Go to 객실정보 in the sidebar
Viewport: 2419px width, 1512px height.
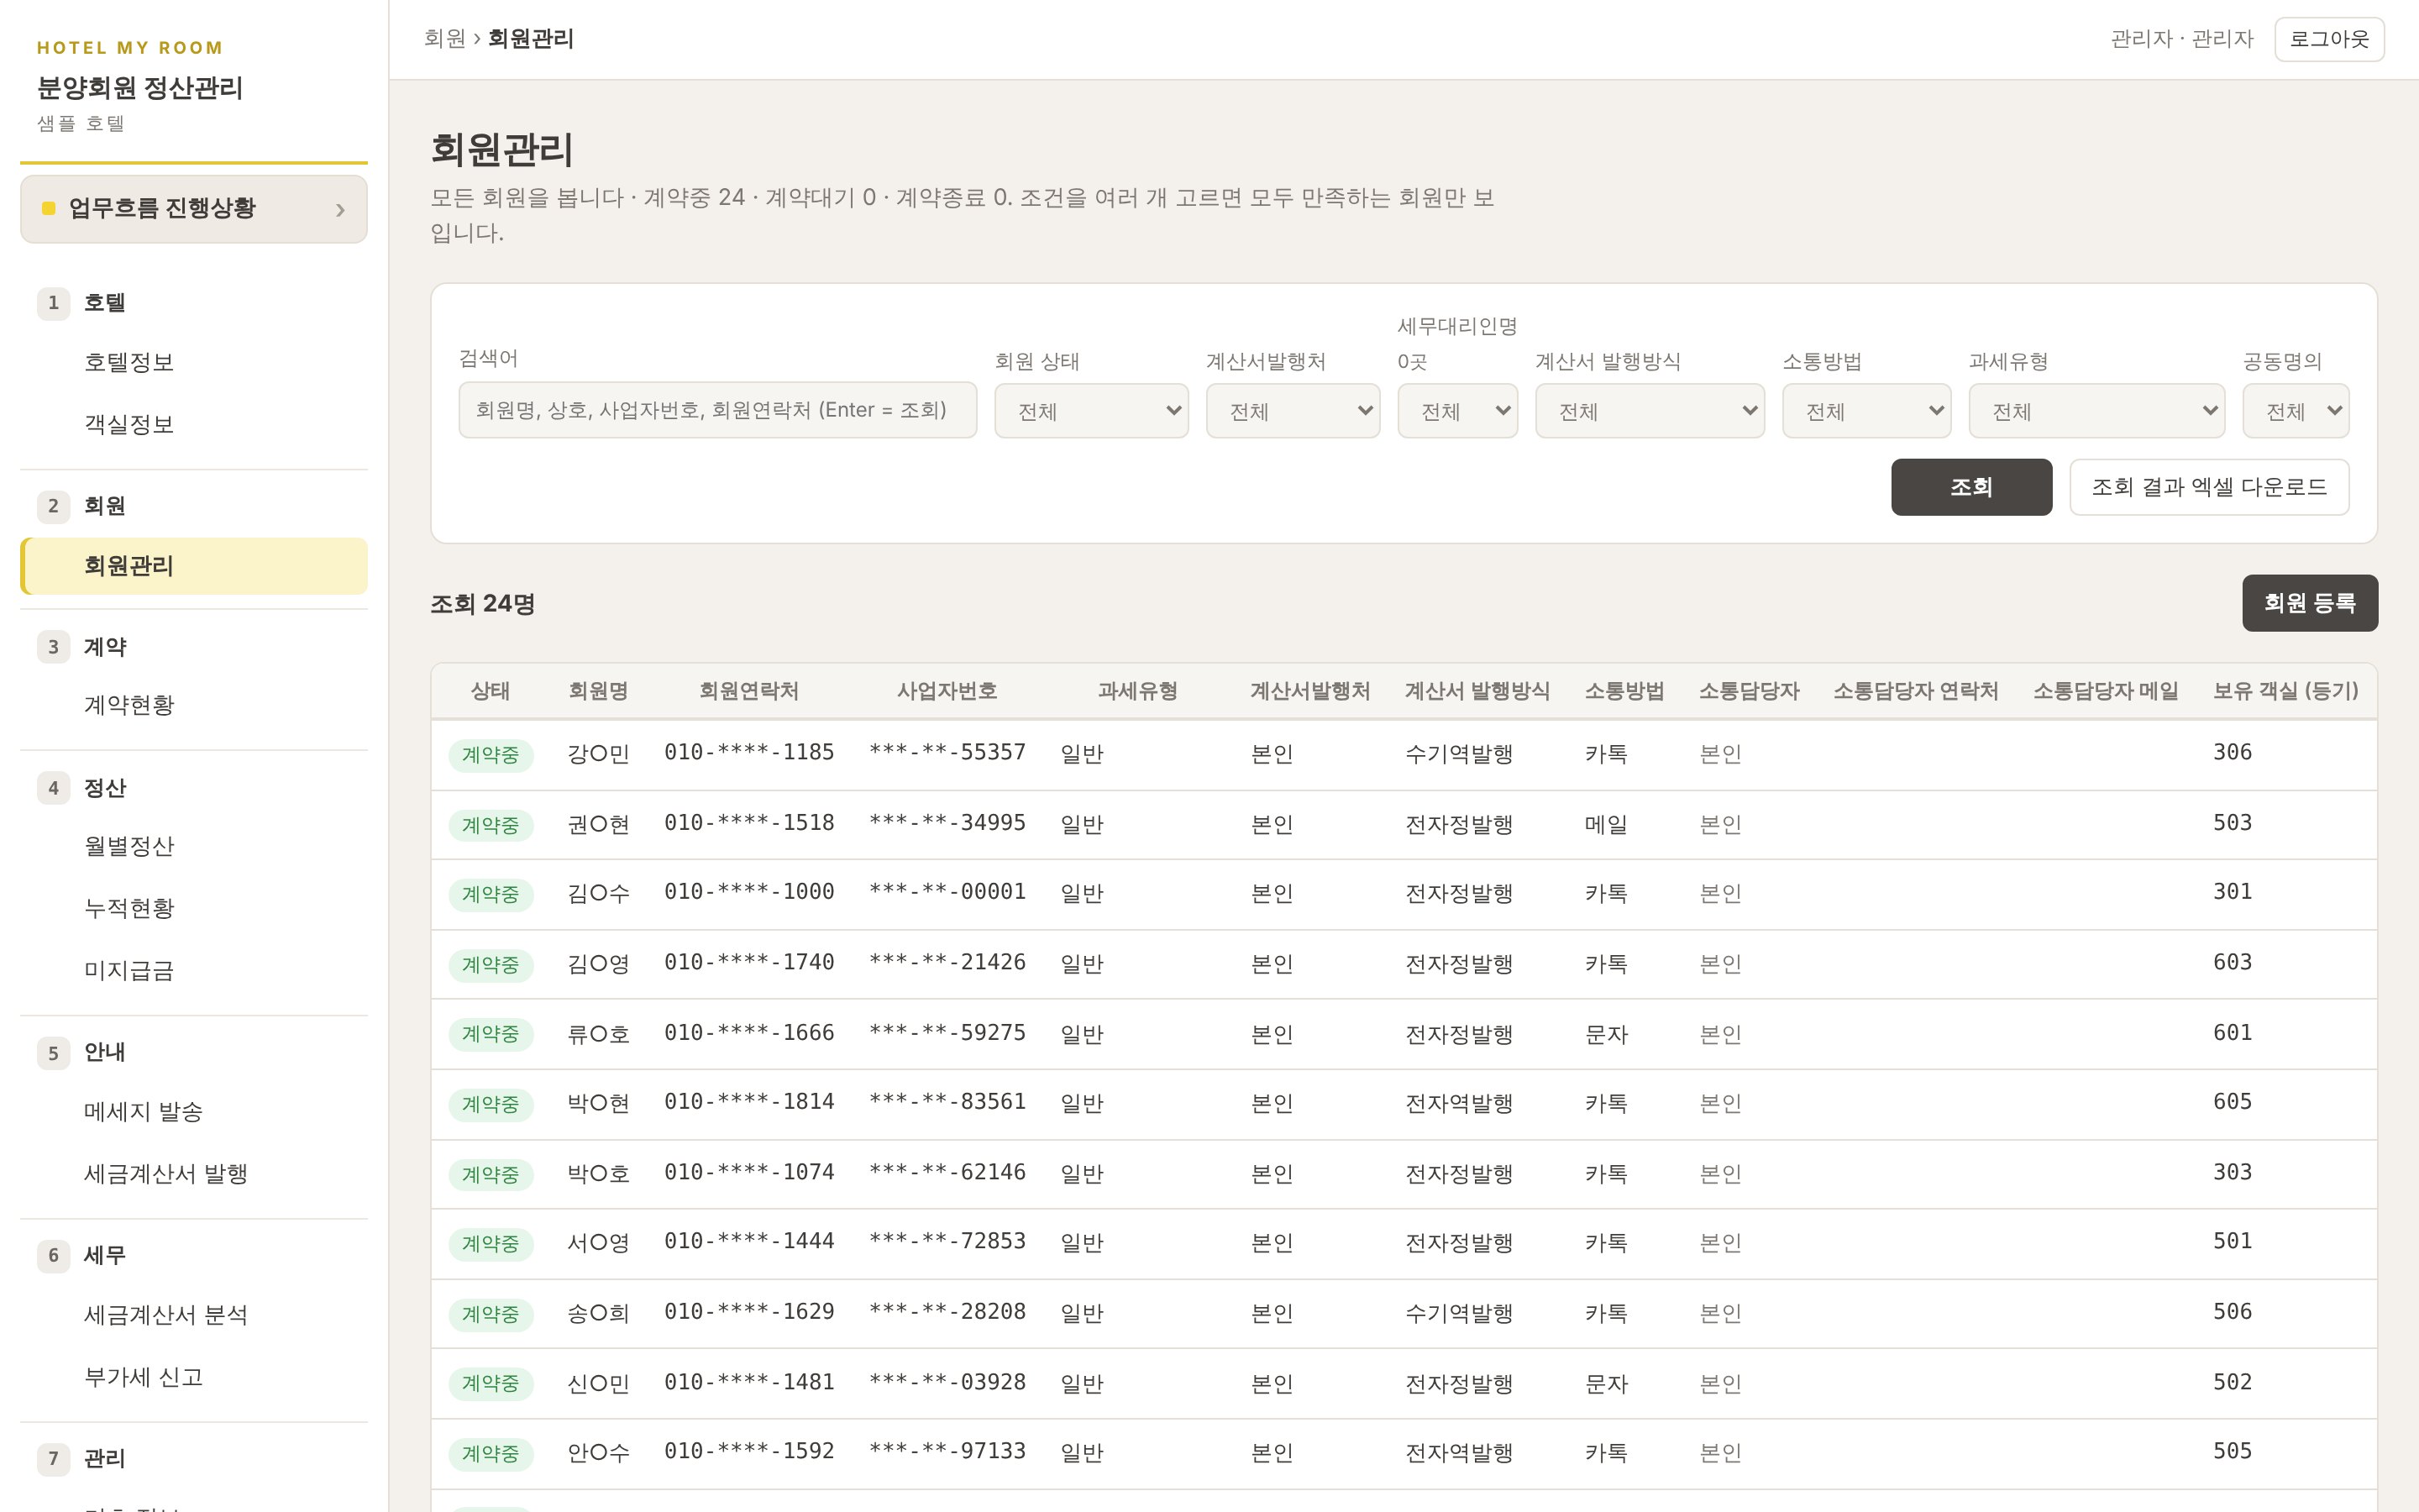(129, 424)
